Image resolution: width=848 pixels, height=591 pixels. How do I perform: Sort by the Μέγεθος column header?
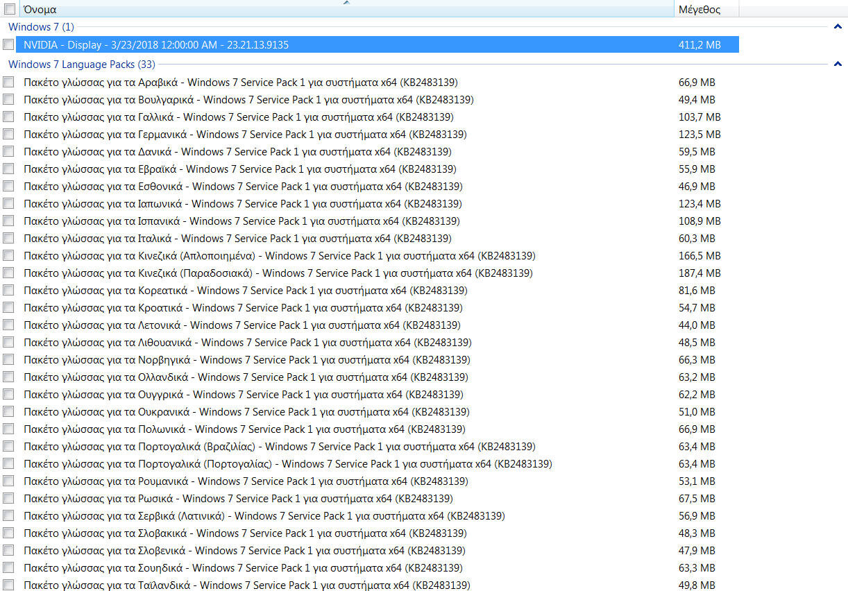706,10
